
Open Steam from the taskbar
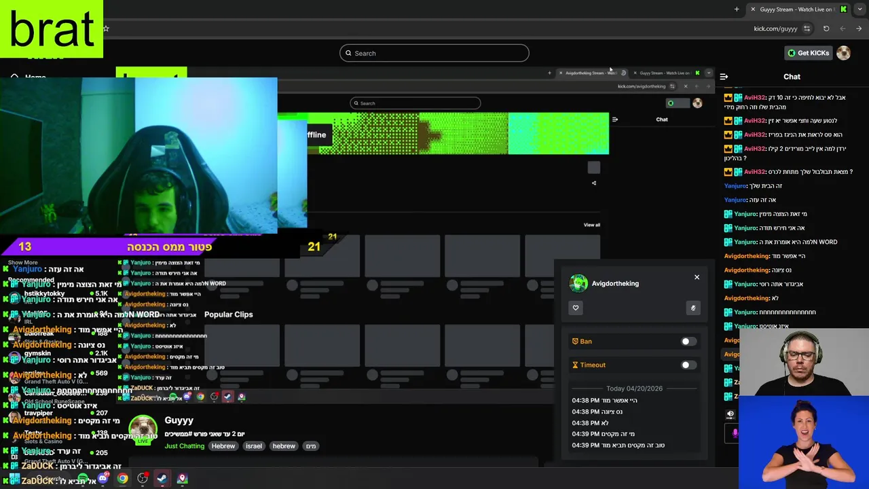[162, 478]
